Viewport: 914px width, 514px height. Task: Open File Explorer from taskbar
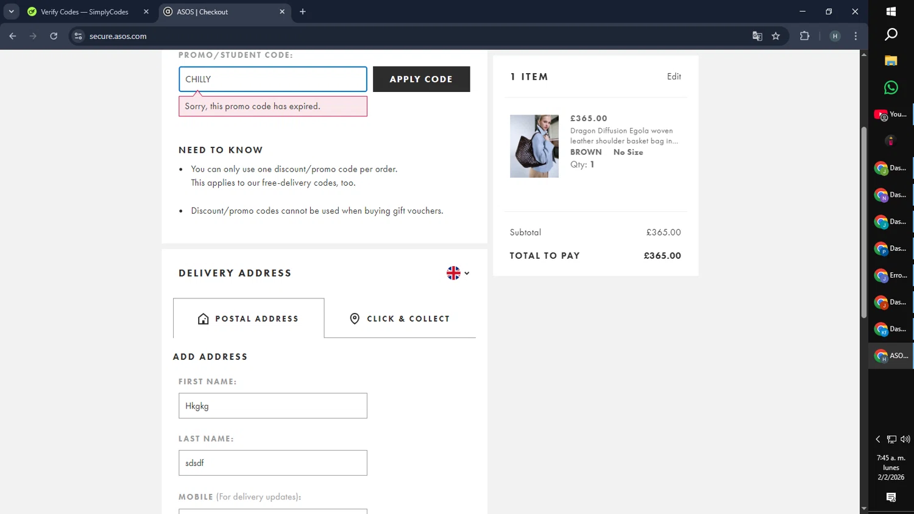[891, 61]
